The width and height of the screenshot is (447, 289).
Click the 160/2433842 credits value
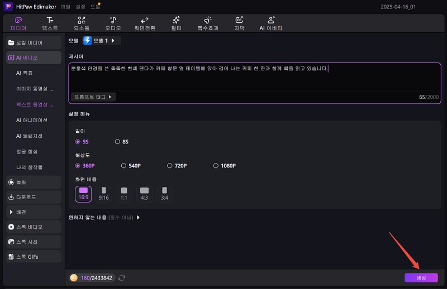96,278
